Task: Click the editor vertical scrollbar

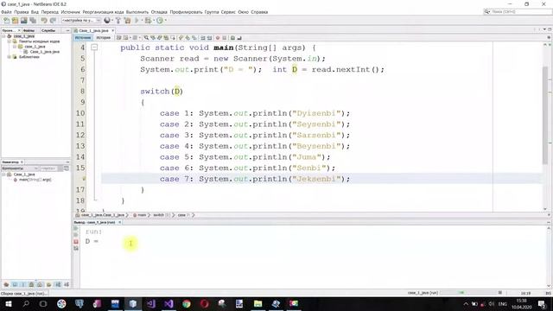Action: [545, 115]
